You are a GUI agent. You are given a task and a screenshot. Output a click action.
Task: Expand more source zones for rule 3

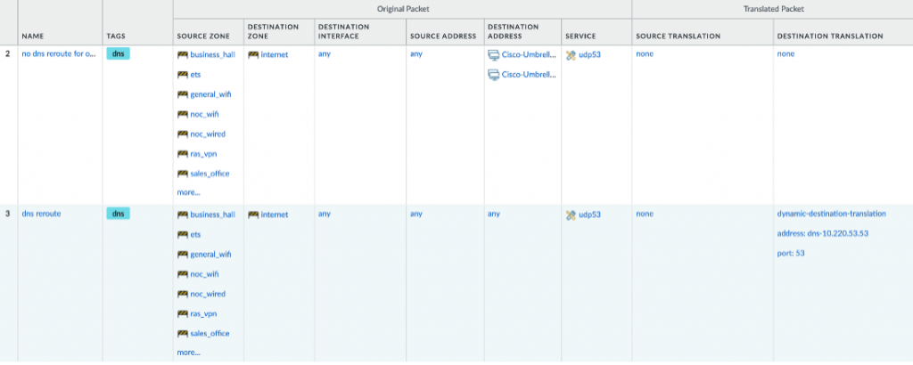click(x=188, y=353)
